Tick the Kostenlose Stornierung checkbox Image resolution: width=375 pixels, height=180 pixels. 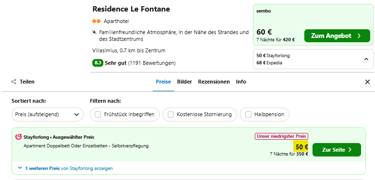pyautogui.click(x=171, y=115)
